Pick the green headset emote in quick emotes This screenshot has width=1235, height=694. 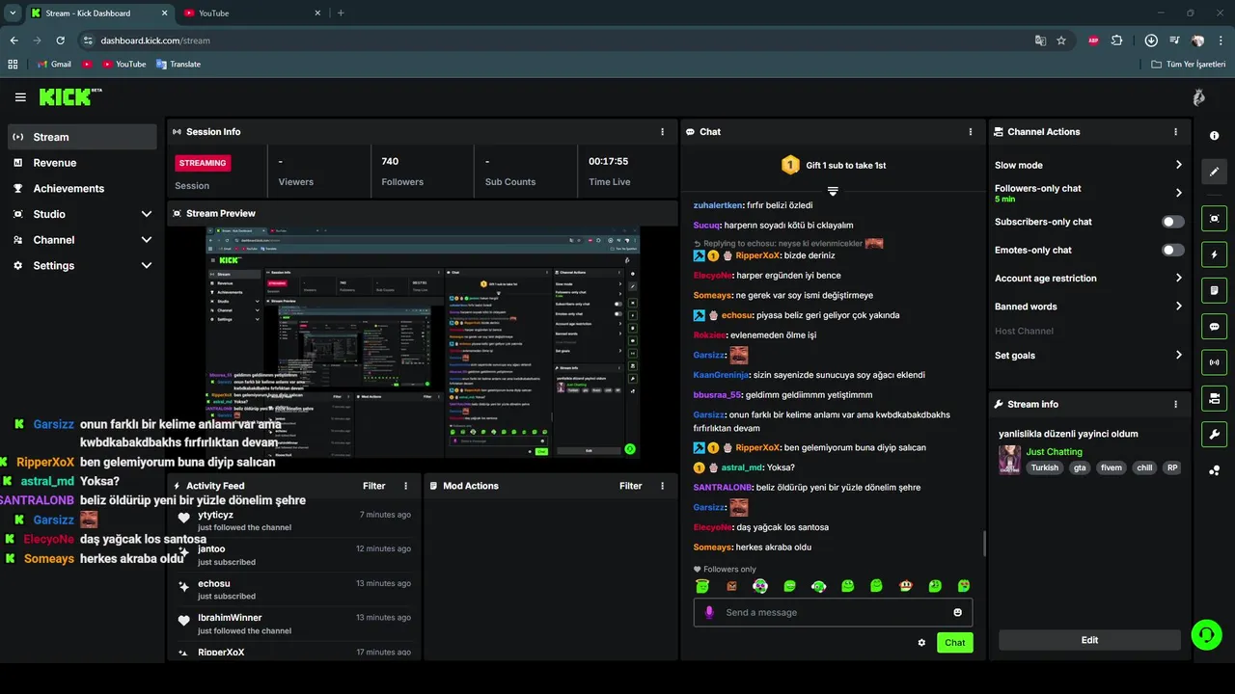tap(818, 586)
